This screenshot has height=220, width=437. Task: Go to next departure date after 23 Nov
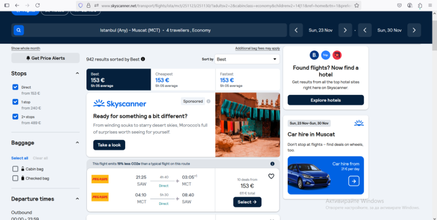click(x=345, y=31)
